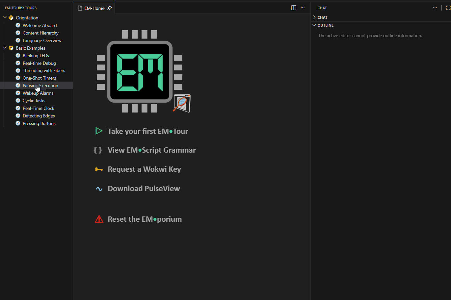The width and height of the screenshot is (451, 300).
Task: Expand the CHAT section
Action: 322,17
